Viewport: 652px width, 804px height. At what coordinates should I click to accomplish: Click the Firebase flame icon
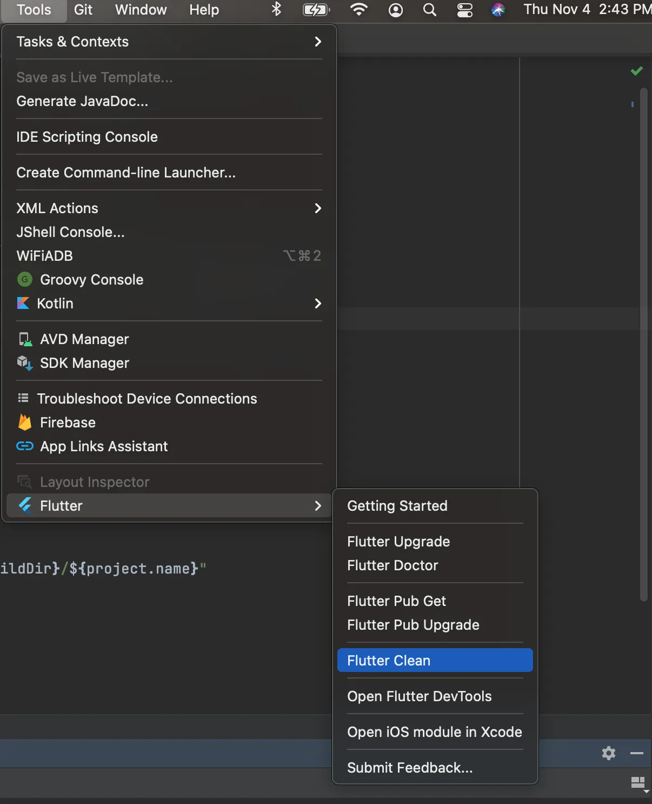[x=25, y=422]
